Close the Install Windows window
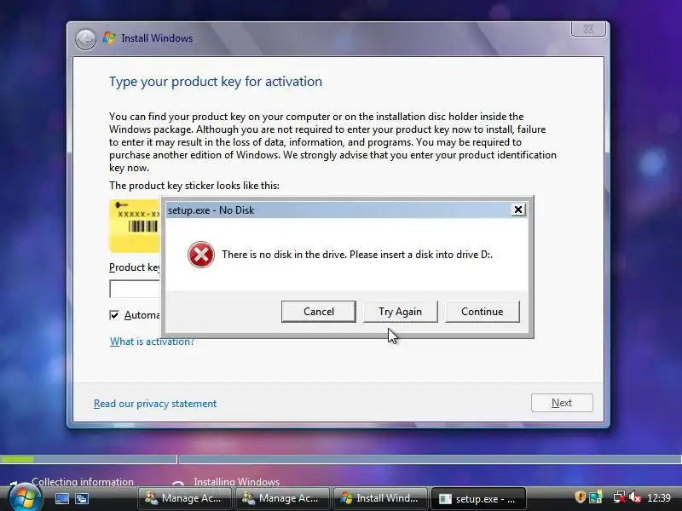The image size is (682, 511). [588, 29]
